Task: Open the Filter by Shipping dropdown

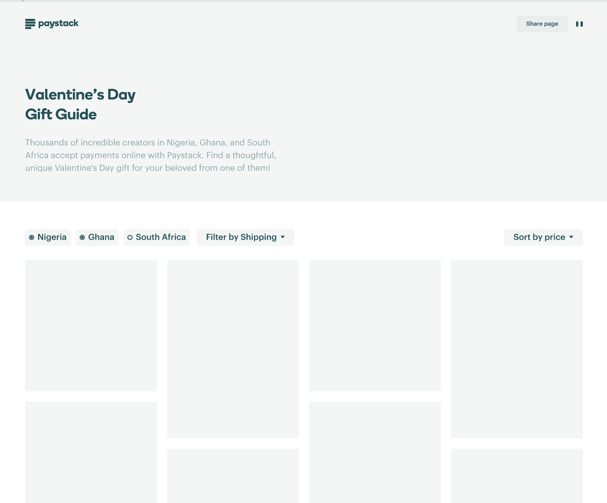Action: pos(245,237)
